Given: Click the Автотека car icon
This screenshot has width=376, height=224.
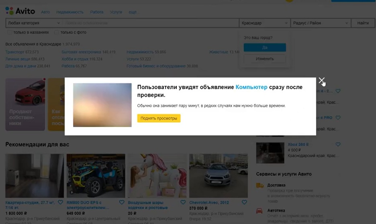Looking at the screenshot, I should click(260, 211).
